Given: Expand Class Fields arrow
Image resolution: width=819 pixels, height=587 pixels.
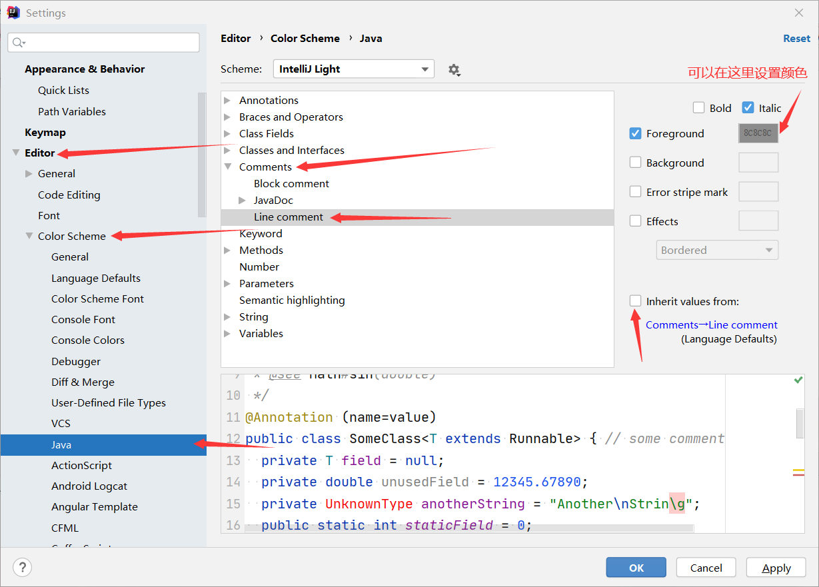Looking at the screenshot, I should (x=227, y=133).
